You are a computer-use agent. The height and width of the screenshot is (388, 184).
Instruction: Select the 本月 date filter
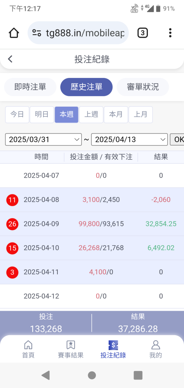(x=116, y=114)
